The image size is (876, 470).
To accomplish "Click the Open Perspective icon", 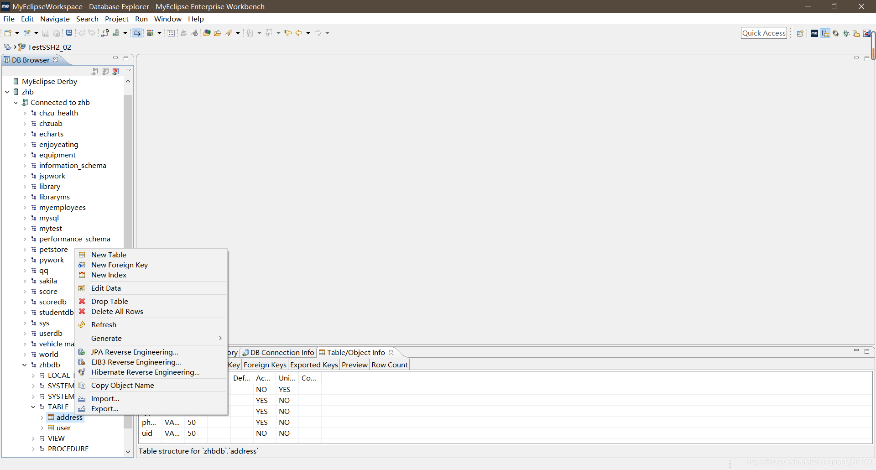I will tap(800, 33).
